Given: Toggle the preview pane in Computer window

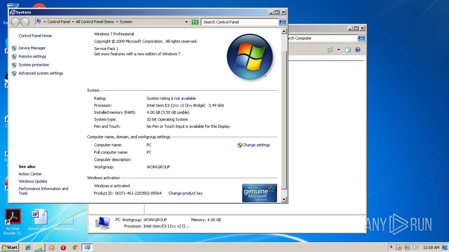Looking at the screenshot, I should pyautogui.click(x=348, y=50).
